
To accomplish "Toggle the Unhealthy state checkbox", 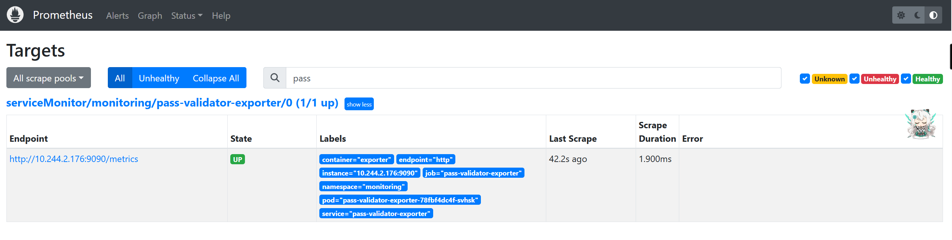I will point(854,79).
